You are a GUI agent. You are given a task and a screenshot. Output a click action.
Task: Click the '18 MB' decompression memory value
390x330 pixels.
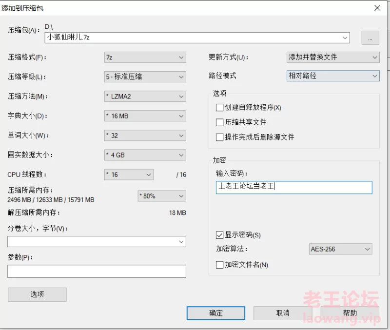[x=177, y=213]
